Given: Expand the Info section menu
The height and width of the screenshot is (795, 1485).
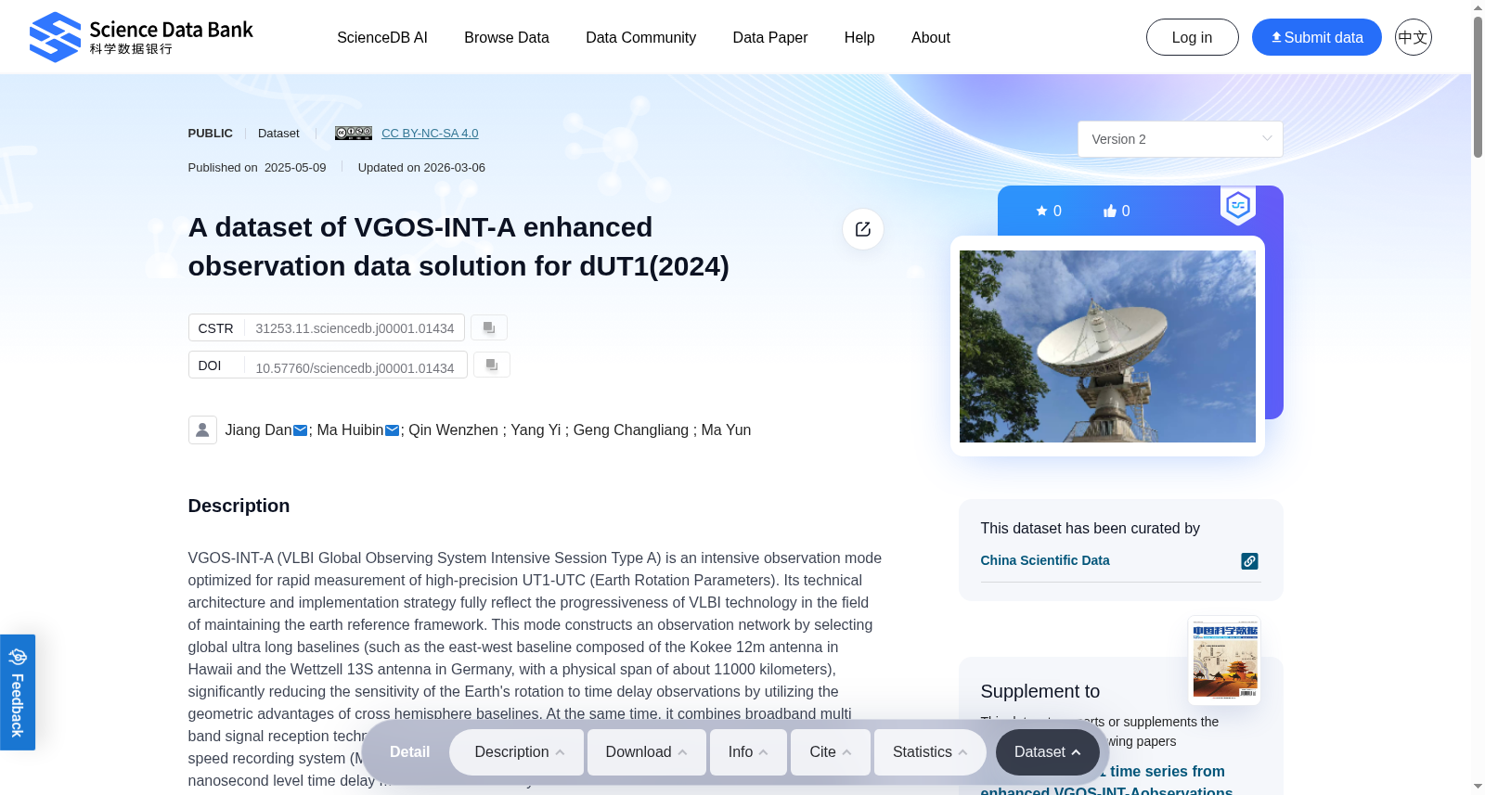Looking at the screenshot, I should (748, 752).
